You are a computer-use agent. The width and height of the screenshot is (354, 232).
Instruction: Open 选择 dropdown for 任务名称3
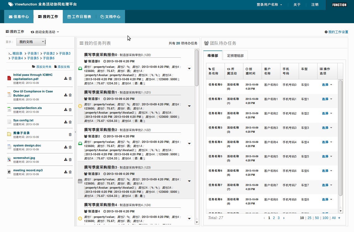[327, 128]
